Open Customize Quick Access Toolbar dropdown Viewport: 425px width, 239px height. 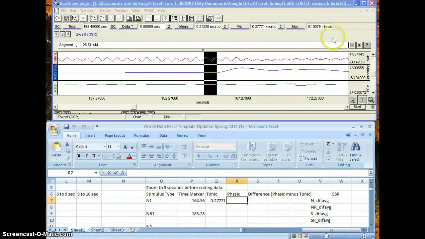97,126
